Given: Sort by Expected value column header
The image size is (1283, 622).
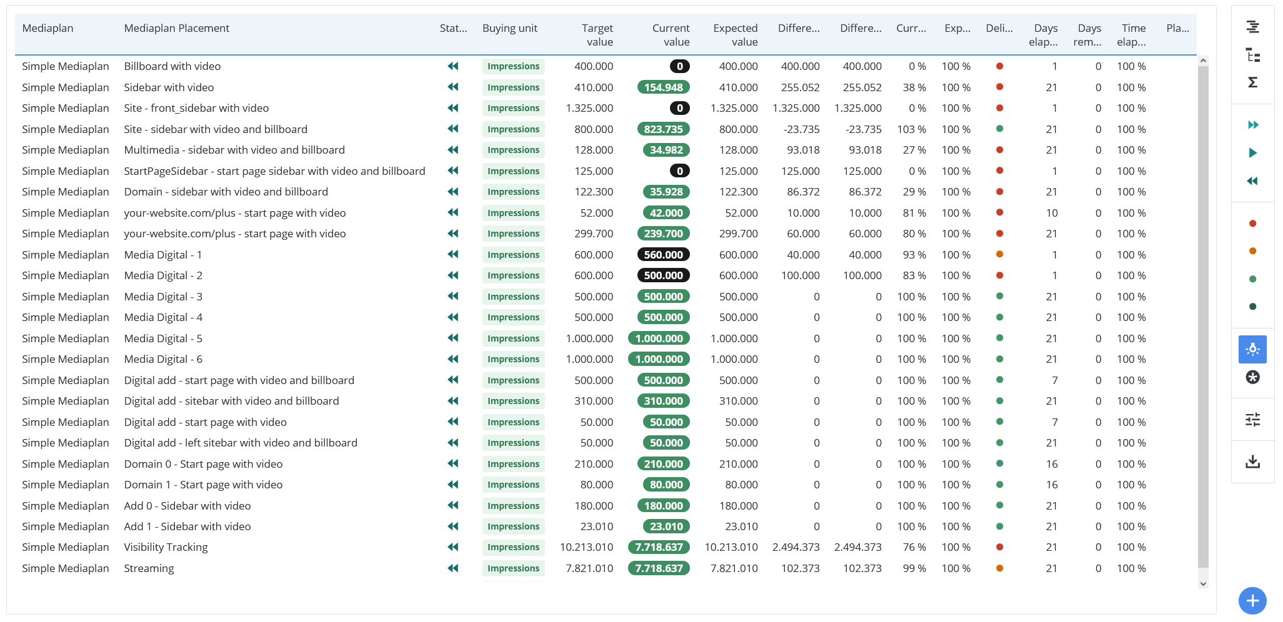Looking at the screenshot, I should coord(735,35).
